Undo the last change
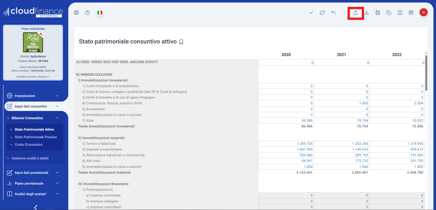Screen dimensions: 436x210 [333, 12]
